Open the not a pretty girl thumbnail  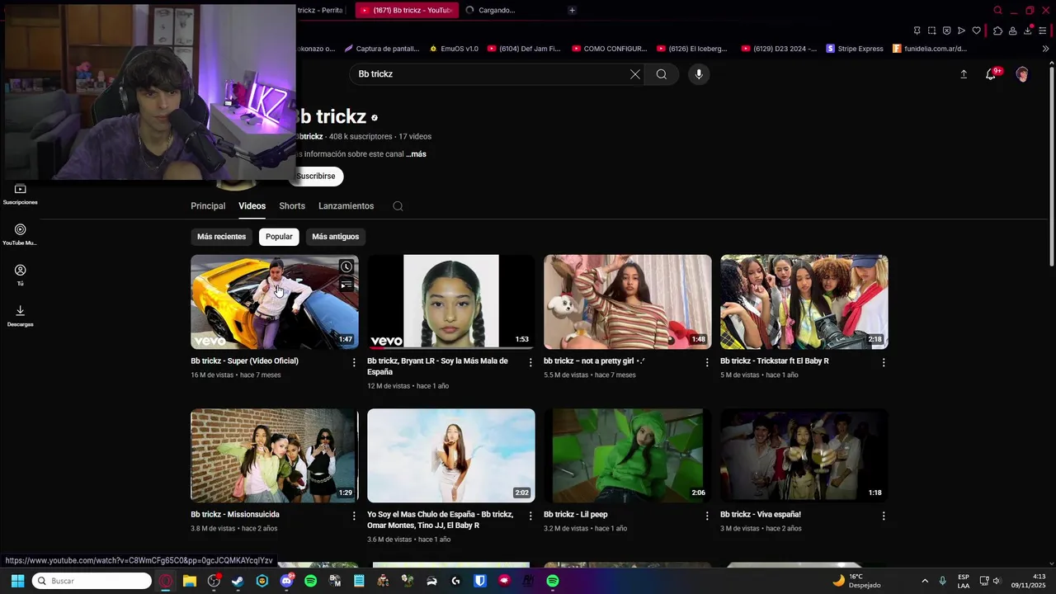[x=628, y=302]
